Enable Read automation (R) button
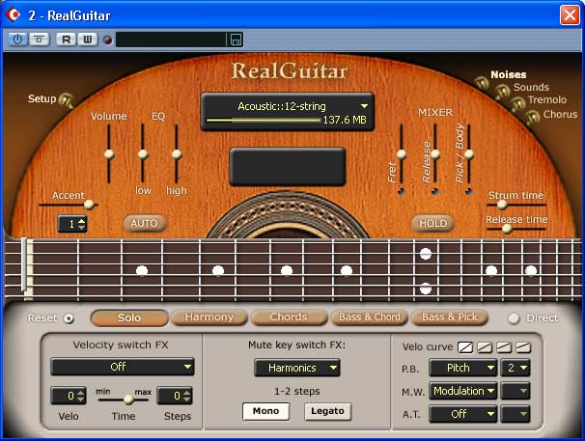585x441 pixels. tap(65, 40)
